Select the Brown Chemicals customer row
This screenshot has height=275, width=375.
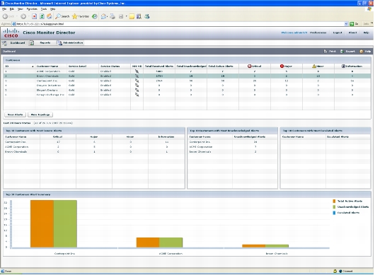[x=187, y=76]
